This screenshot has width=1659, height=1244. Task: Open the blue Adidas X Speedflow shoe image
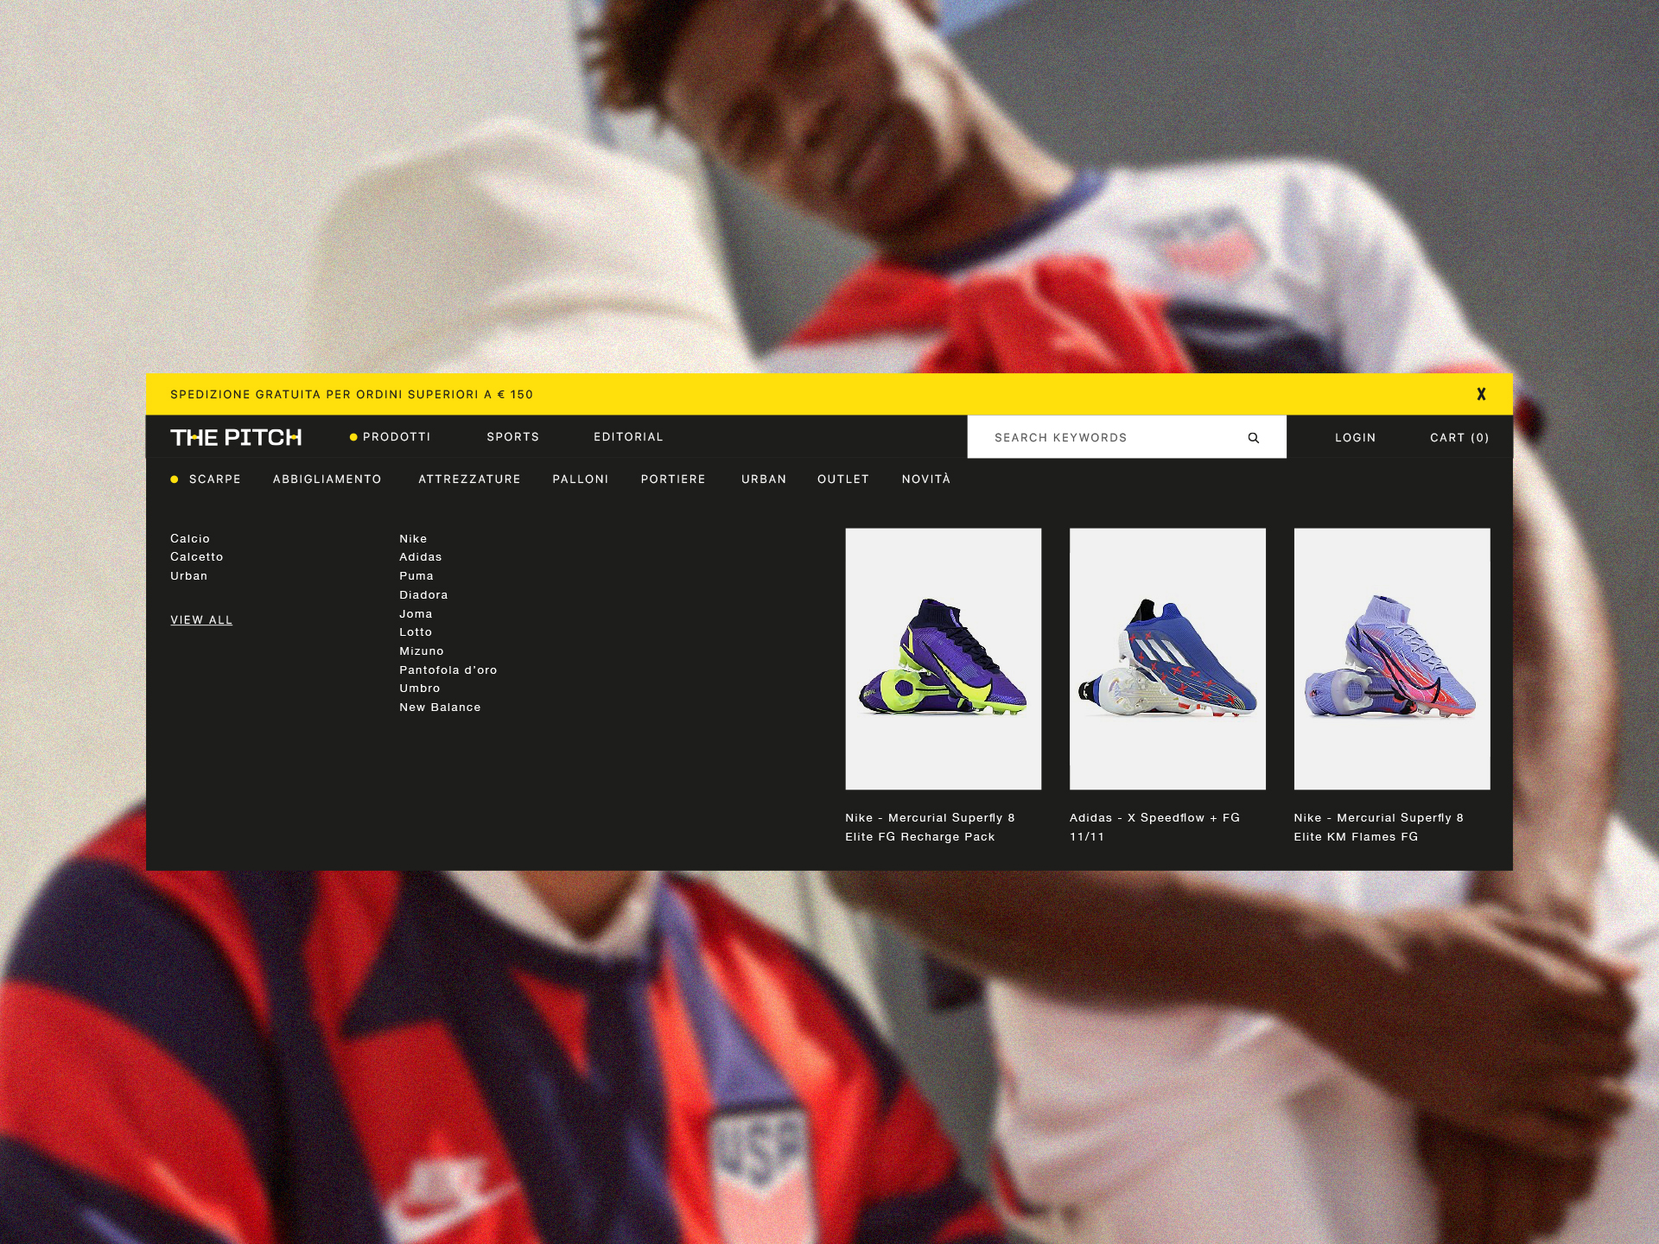pyautogui.click(x=1167, y=659)
